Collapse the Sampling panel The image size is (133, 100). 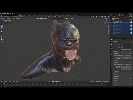point(116,52)
